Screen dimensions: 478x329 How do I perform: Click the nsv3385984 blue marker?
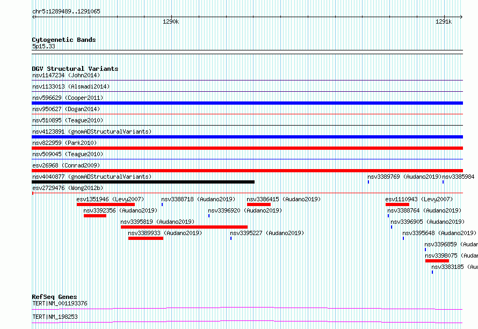[443, 182]
